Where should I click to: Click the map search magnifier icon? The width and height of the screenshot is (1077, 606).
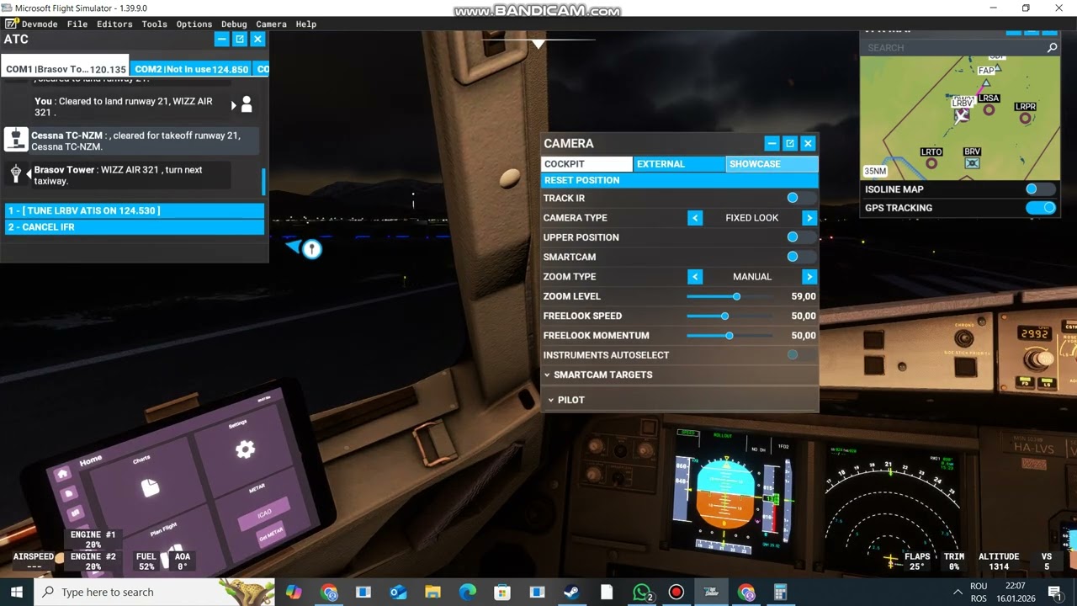1052,48
